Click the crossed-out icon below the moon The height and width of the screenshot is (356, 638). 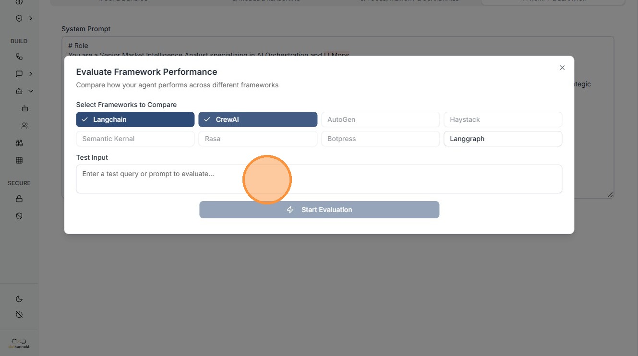(19, 314)
